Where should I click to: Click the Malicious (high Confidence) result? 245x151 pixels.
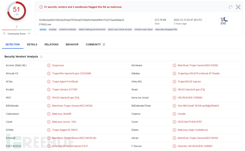pos(193,130)
